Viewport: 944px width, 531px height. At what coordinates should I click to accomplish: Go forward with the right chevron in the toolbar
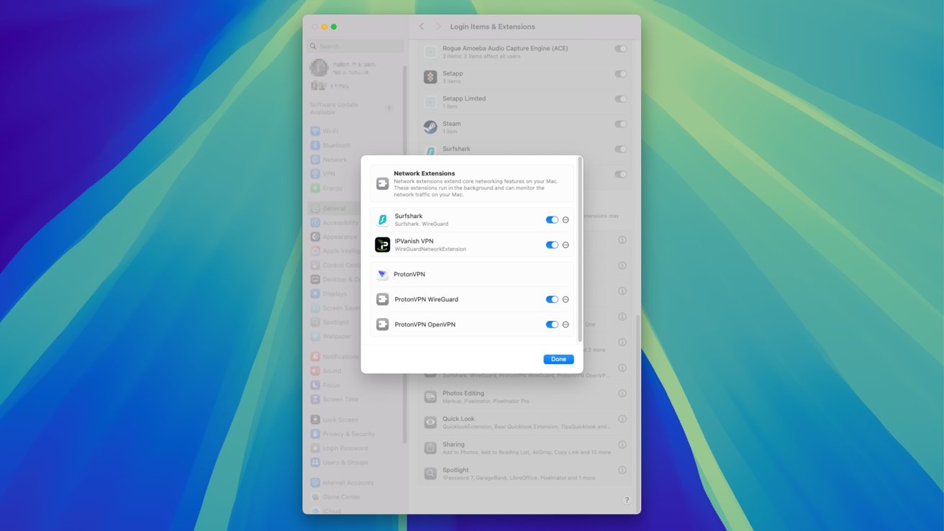(437, 27)
